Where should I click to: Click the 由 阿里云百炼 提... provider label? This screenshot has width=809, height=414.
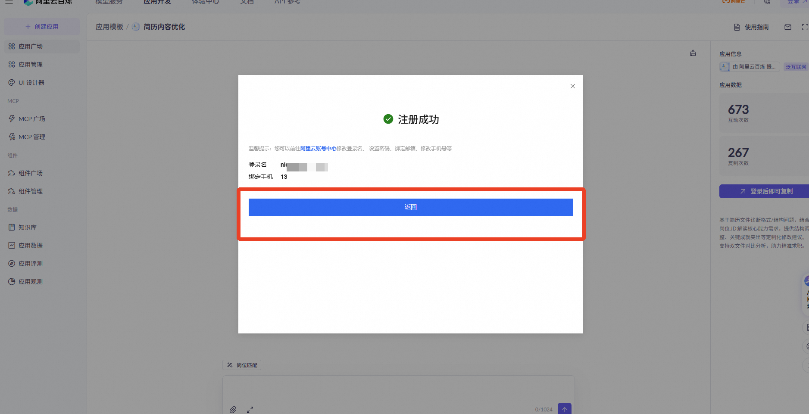click(750, 67)
